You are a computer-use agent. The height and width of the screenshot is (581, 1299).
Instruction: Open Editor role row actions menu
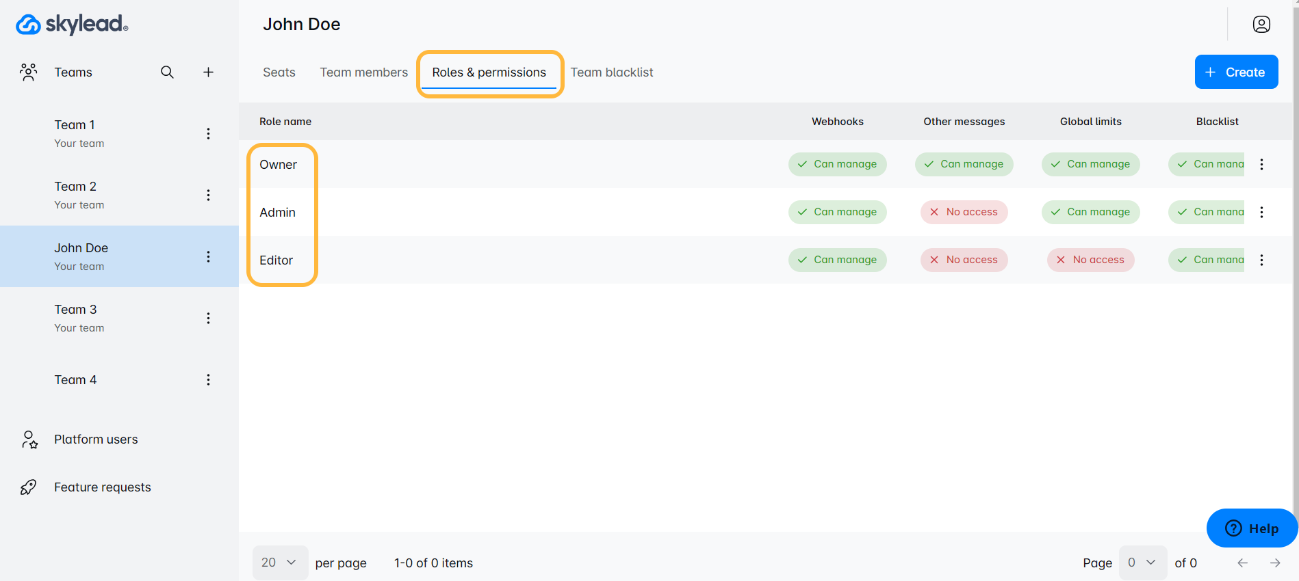[x=1261, y=260]
